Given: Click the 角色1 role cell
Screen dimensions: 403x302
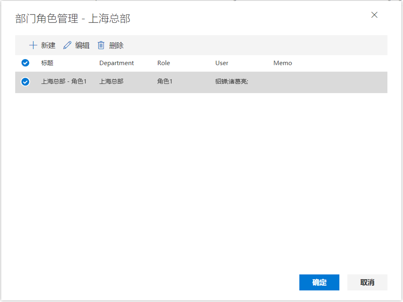Looking at the screenshot, I should (x=165, y=81).
